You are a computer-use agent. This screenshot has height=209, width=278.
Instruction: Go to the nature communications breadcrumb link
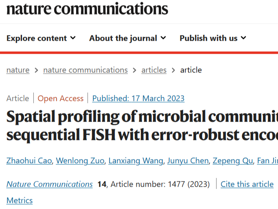85,70
